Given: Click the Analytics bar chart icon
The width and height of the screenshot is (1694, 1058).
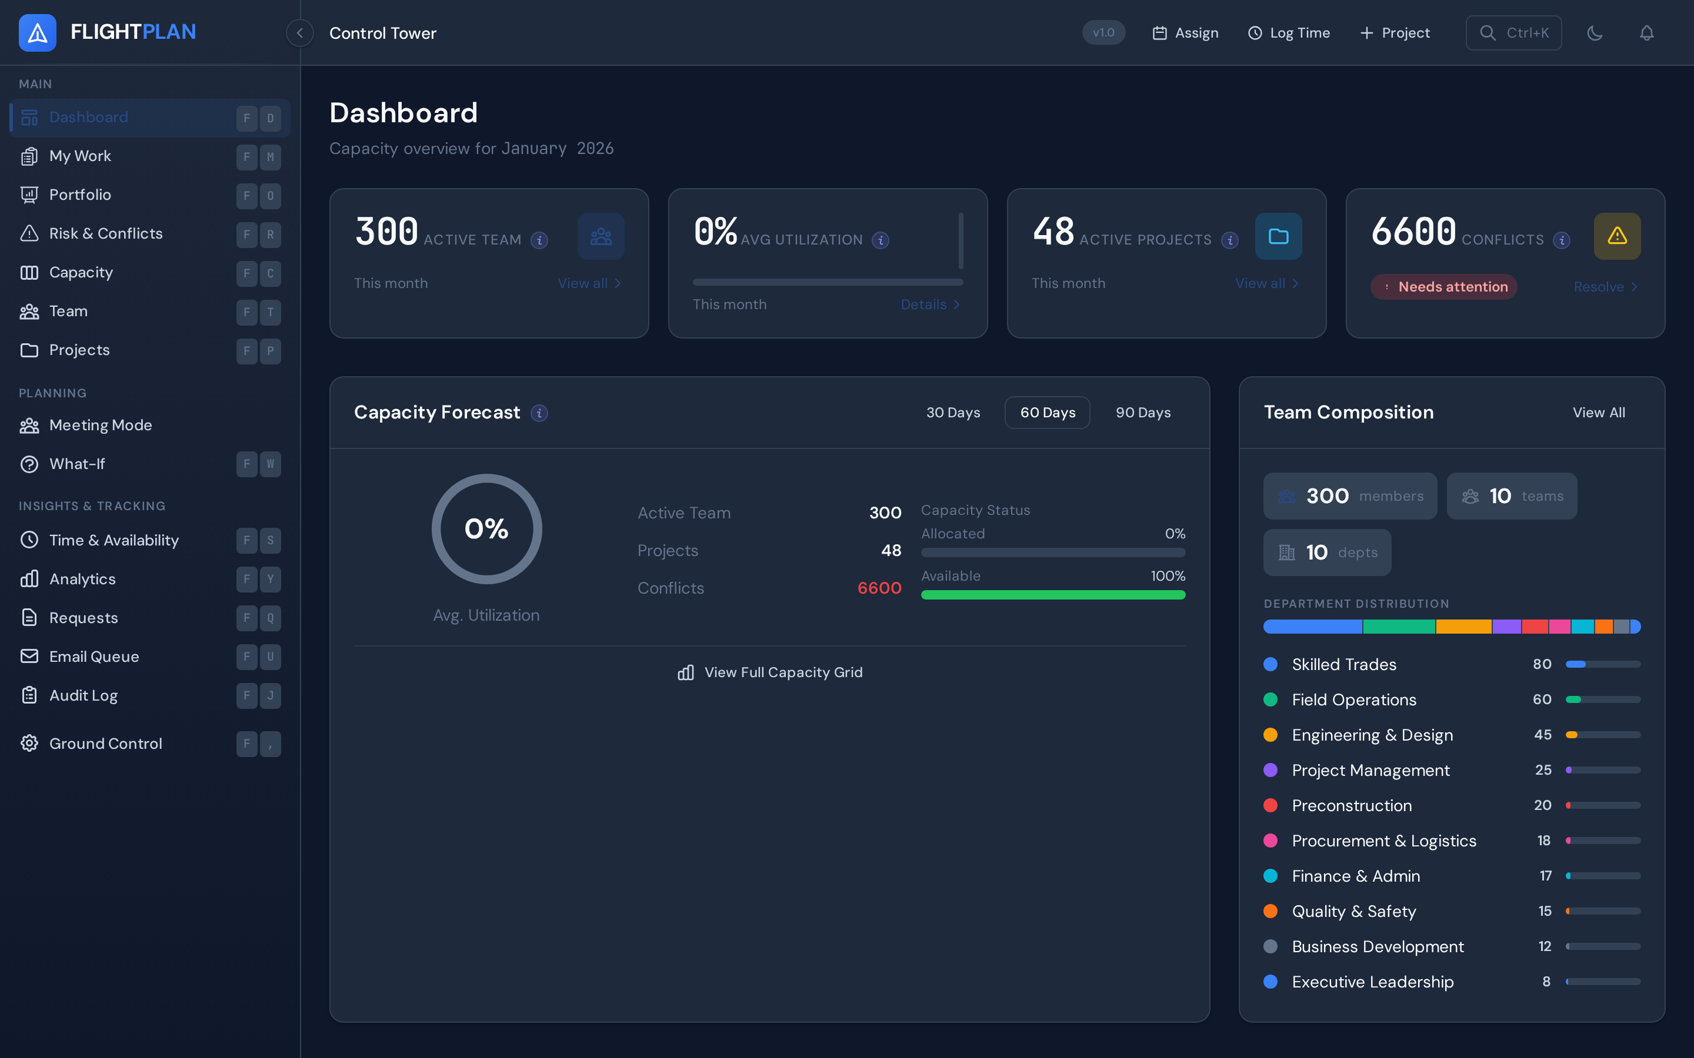Looking at the screenshot, I should (x=29, y=580).
